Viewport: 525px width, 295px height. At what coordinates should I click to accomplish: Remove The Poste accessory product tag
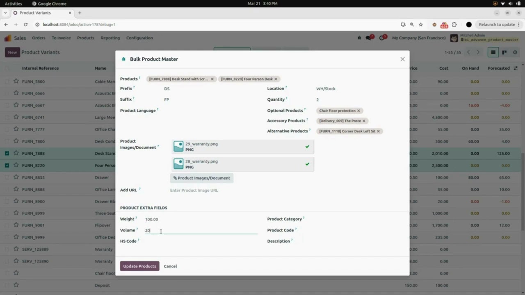click(x=364, y=121)
